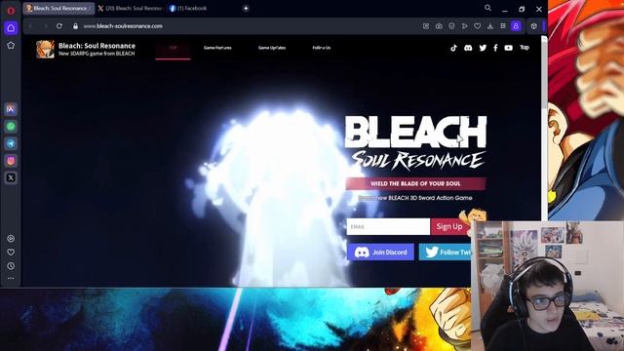Viewport: 624px width, 351px height.
Task: Click the Join Discord button
Action: point(380,252)
